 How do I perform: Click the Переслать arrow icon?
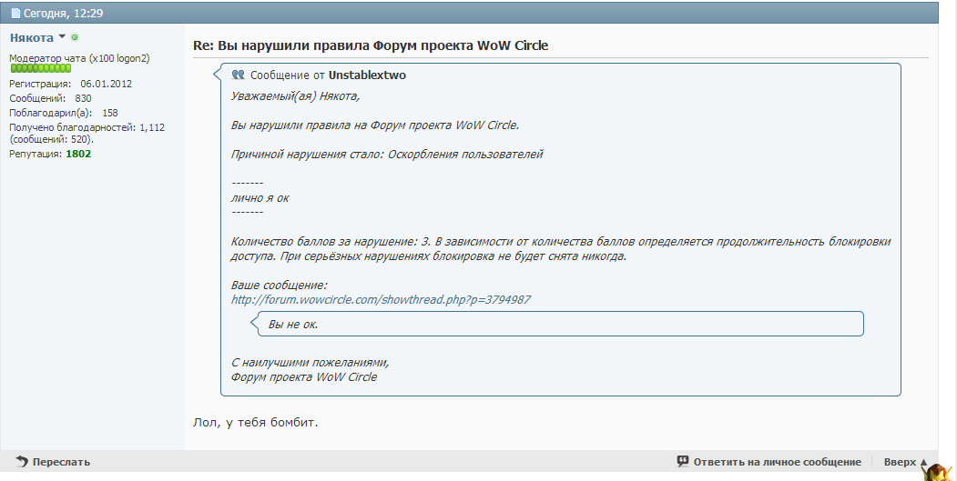click(x=22, y=462)
